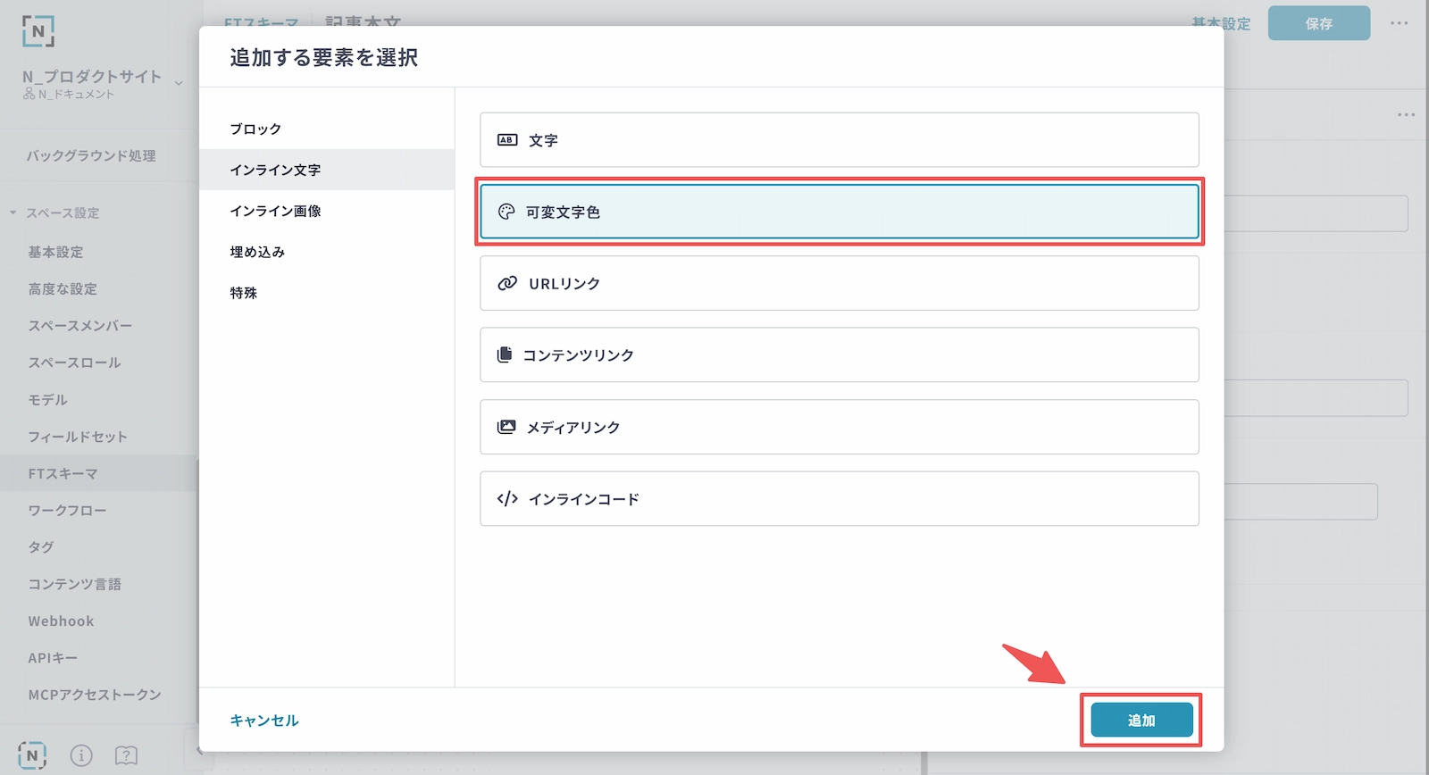Select the ブロック category
Screen dimensions: 1429x775
255,129
